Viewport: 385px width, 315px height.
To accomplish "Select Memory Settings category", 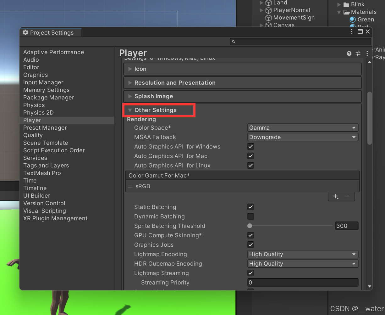I will (47, 90).
